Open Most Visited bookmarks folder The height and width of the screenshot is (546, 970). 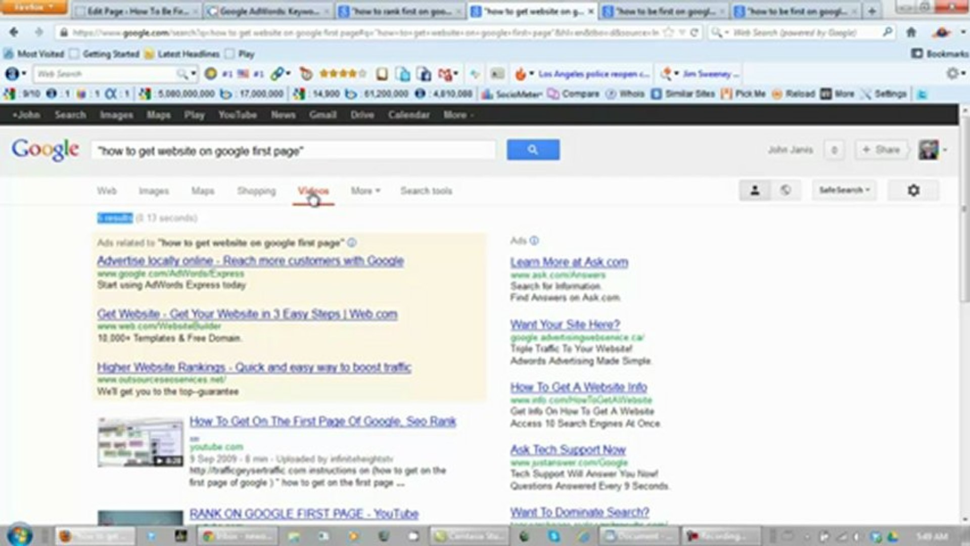pyautogui.click(x=34, y=54)
